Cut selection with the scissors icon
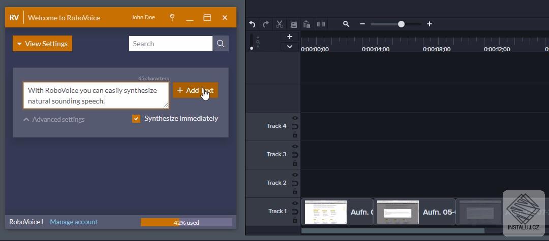The height and width of the screenshot is (241, 549). pyautogui.click(x=279, y=24)
